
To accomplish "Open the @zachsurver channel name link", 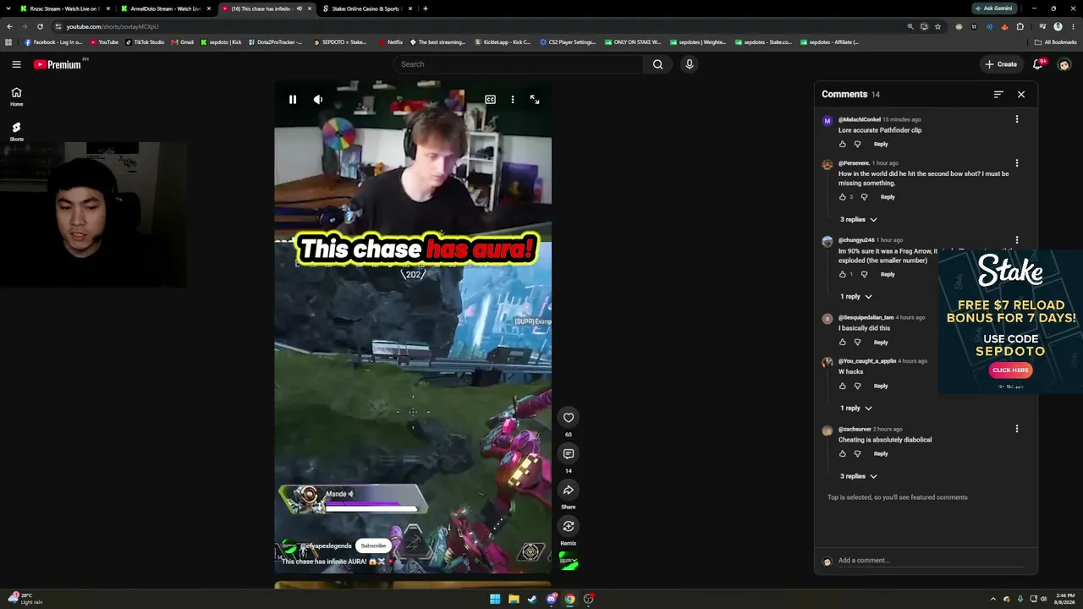I will point(855,430).
